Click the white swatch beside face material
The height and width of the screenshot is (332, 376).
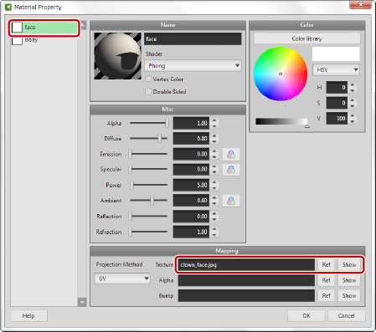17,28
